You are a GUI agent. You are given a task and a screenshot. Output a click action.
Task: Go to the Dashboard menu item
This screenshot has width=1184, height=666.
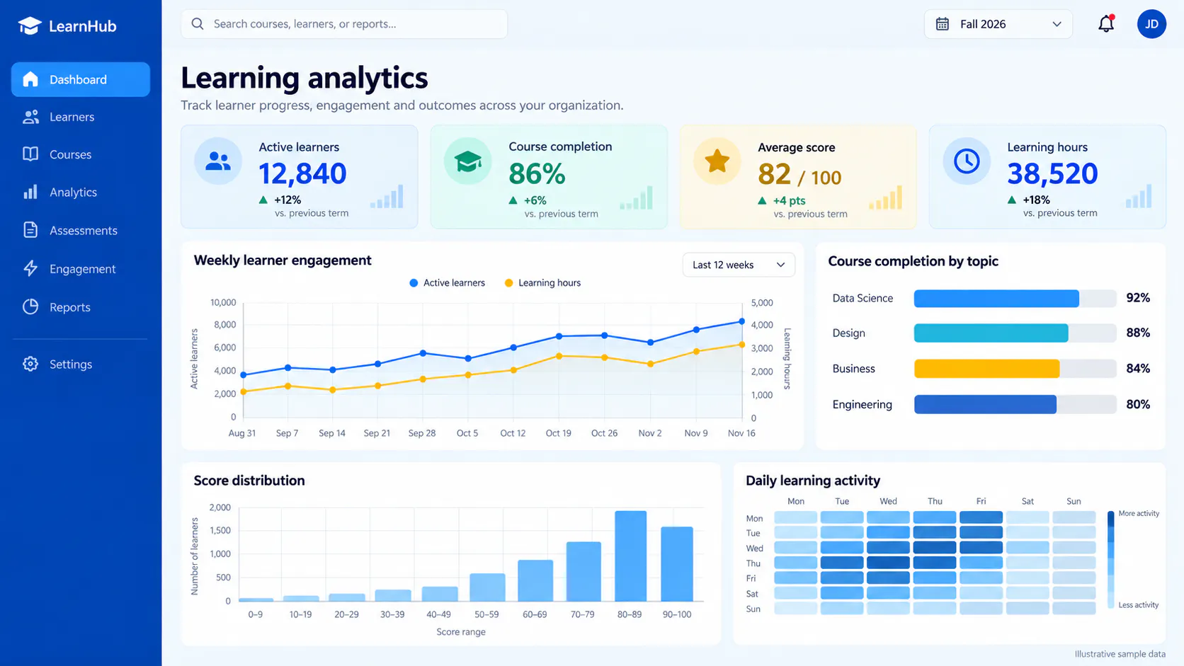click(81, 79)
